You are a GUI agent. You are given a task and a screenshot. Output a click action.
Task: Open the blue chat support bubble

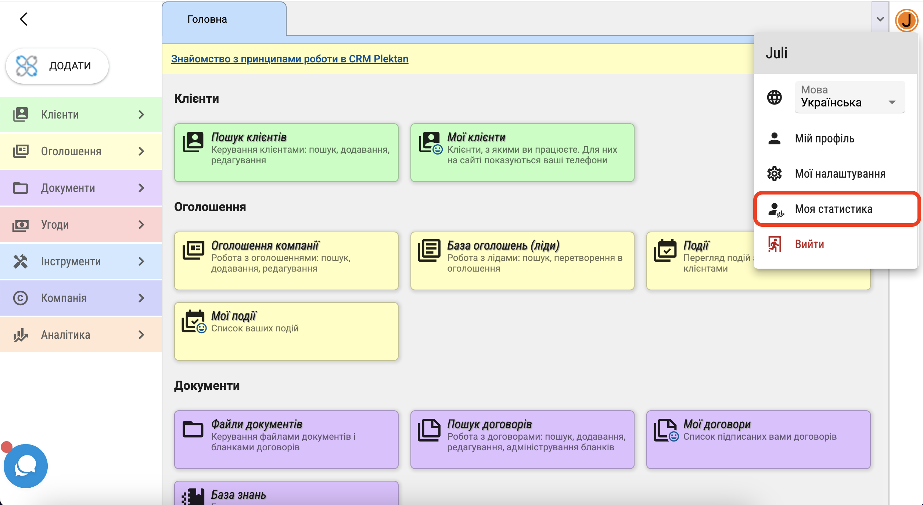coord(25,466)
